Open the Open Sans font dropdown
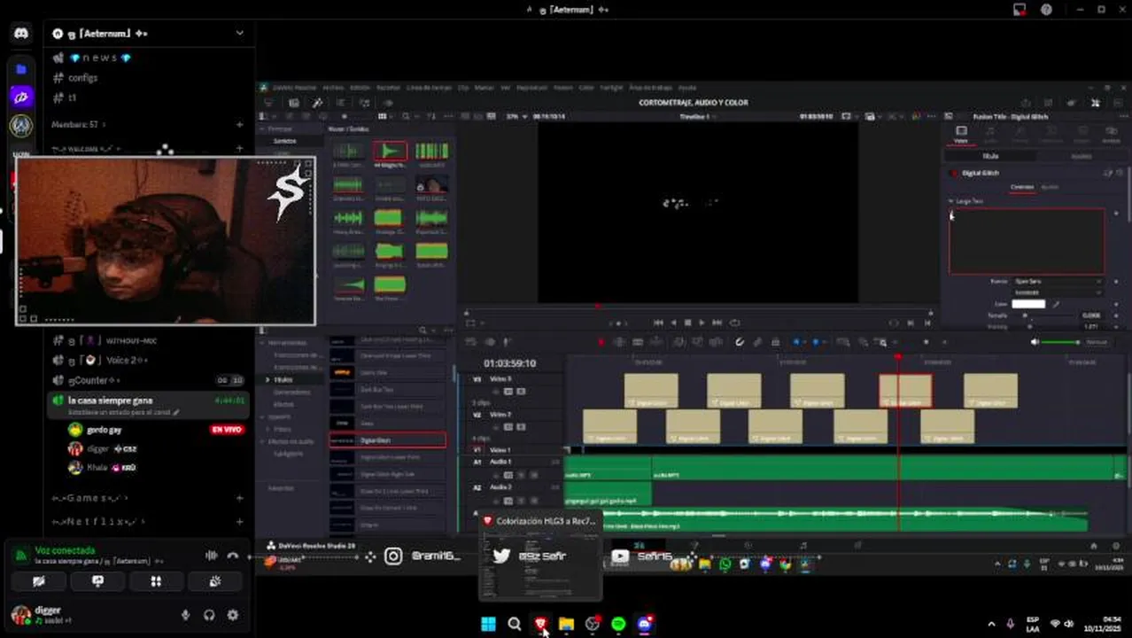 coord(1058,282)
